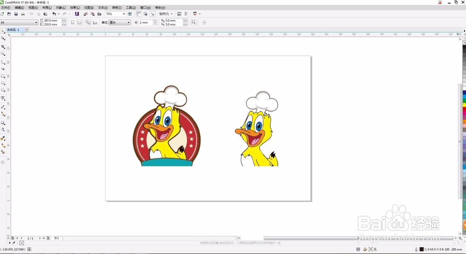Toggle all pages layout button
The image size is (466, 254).
coord(88,22)
